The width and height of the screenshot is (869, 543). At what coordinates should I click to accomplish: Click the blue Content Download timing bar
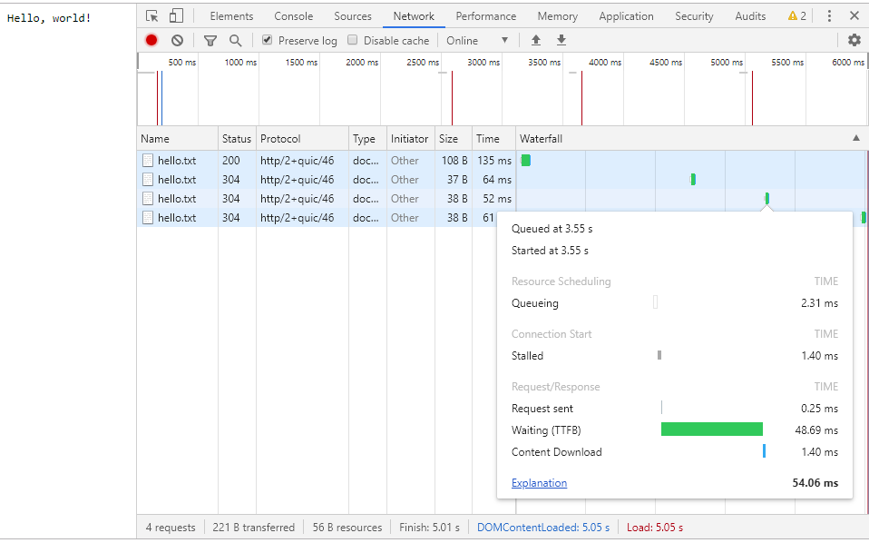pyautogui.click(x=765, y=451)
